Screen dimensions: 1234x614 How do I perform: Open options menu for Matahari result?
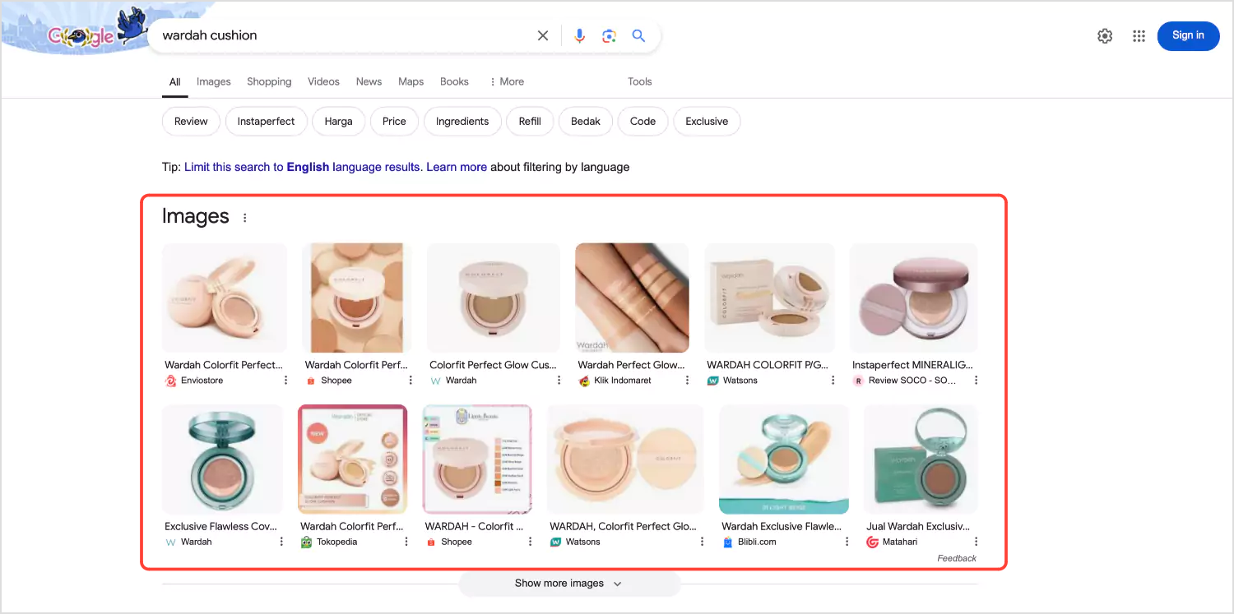(x=976, y=542)
